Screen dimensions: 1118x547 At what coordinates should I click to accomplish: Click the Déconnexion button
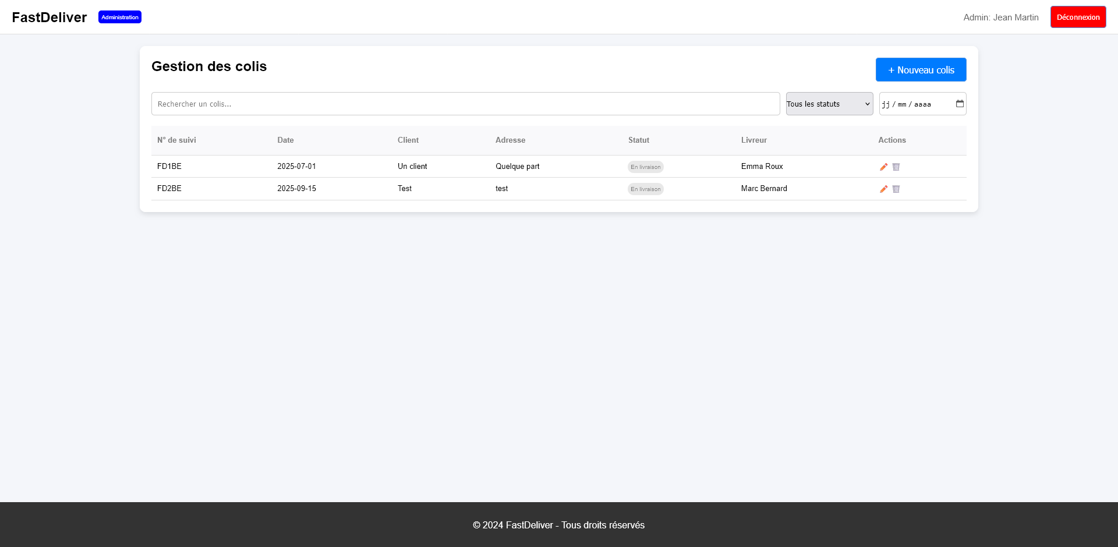click(x=1078, y=17)
